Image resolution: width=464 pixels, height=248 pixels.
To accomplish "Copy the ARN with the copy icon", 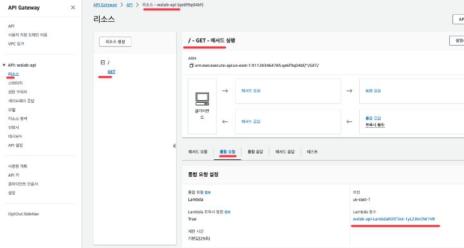I will (x=191, y=66).
